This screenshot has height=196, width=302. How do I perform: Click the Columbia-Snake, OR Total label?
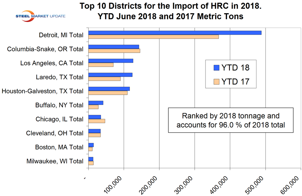tap(45, 49)
